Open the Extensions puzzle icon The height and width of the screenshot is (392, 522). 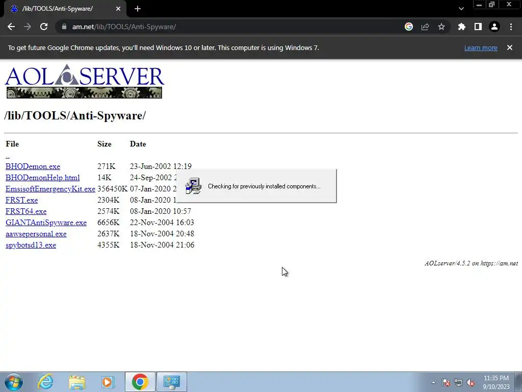tap(461, 27)
